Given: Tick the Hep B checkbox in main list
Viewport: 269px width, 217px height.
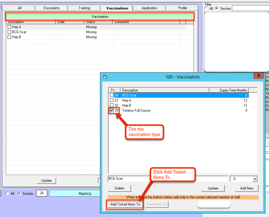Looking at the screenshot, I should click(9, 37).
